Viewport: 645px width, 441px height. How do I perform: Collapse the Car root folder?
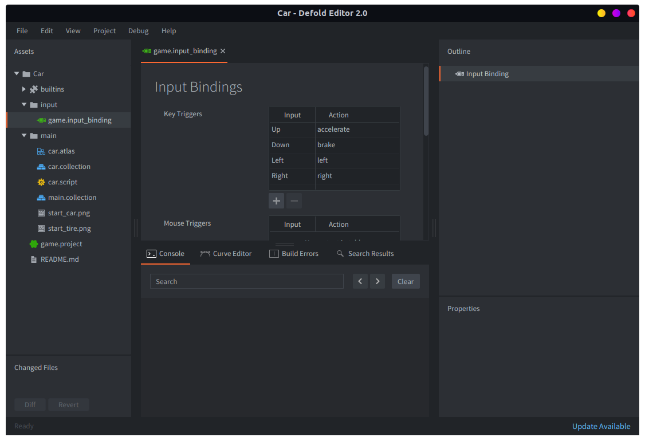[x=17, y=74]
